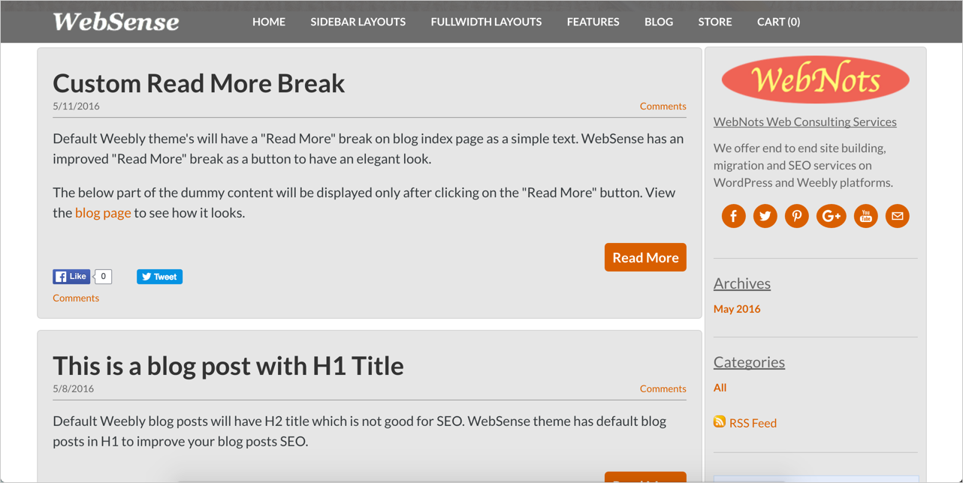
Task: Click the WebNots oval logo
Action: tap(815, 79)
